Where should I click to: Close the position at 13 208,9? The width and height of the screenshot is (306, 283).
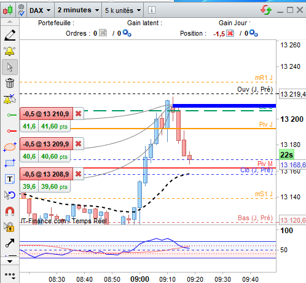tap(78, 174)
